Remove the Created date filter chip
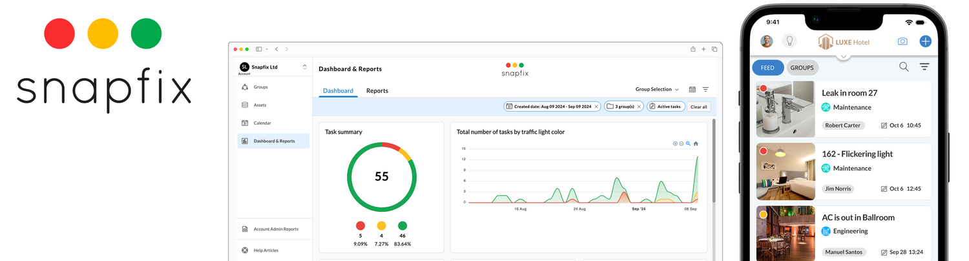969x261 pixels. coord(596,107)
